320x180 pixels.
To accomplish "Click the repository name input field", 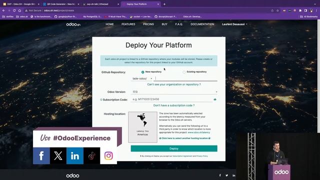I will click(x=185, y=78).
